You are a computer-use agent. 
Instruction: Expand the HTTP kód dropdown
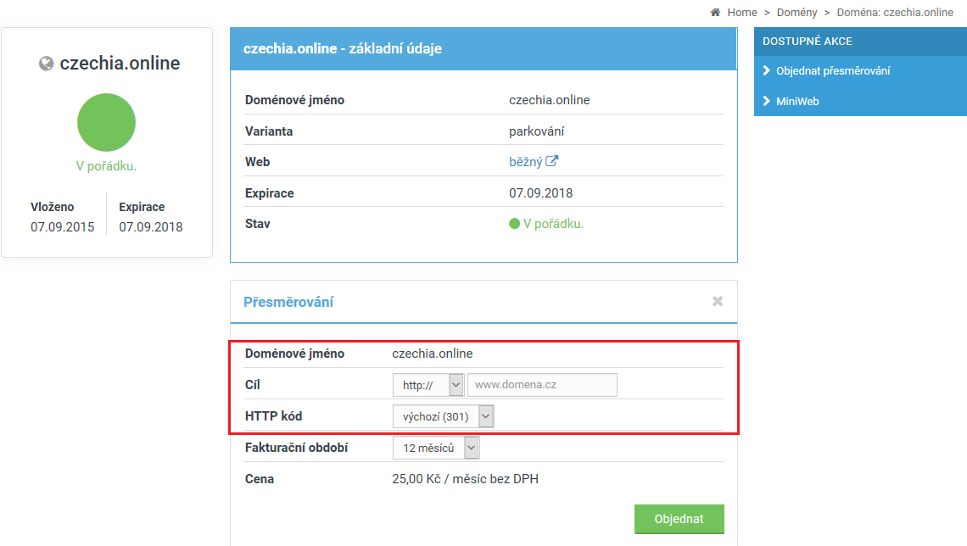tap(443, 416)
